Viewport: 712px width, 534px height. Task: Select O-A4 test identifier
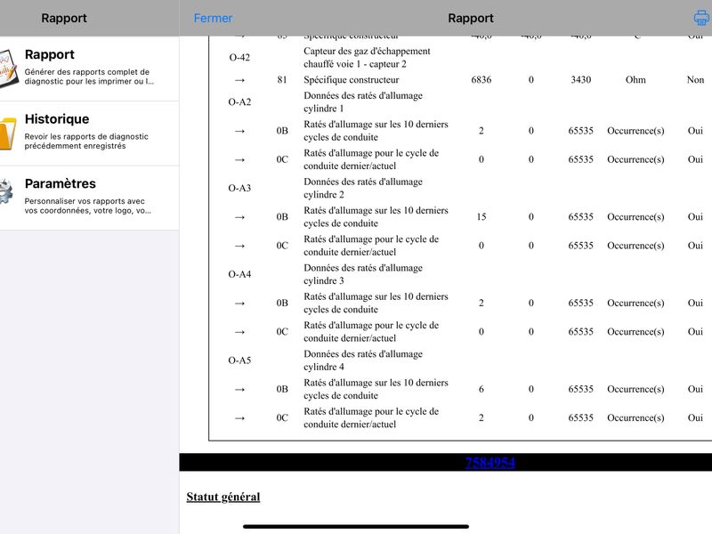239,274
